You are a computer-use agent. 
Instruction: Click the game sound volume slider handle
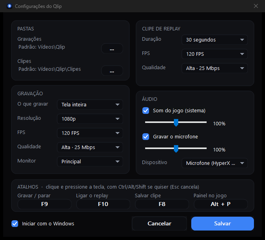(x=176, y=123)
